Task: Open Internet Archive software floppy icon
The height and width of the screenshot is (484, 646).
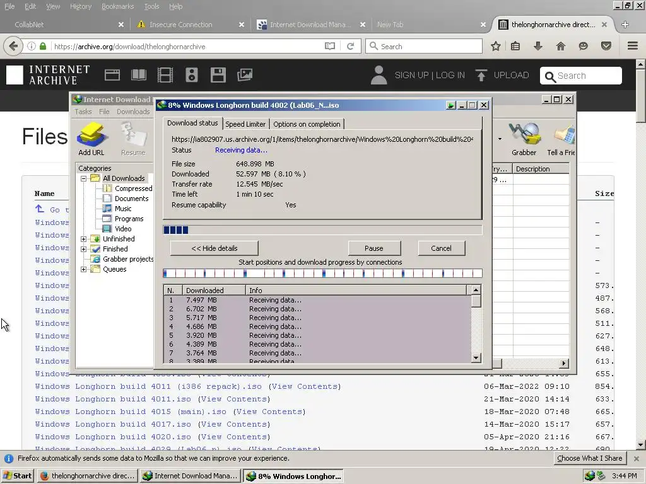Action: point(218,75)
